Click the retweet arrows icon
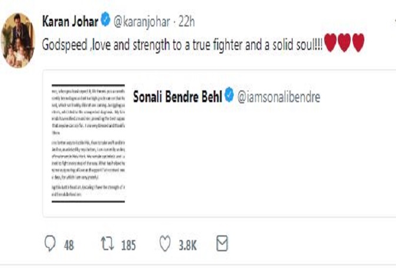Screen dimensions: 396x270 107,244
